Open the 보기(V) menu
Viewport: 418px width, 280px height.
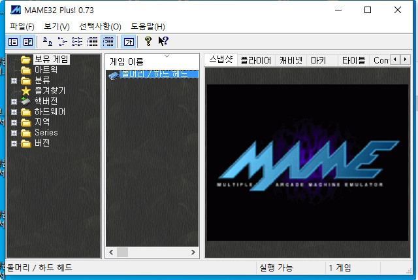coord(57,26)
